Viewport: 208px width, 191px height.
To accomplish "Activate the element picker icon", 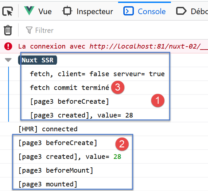I will click(8, 11).
